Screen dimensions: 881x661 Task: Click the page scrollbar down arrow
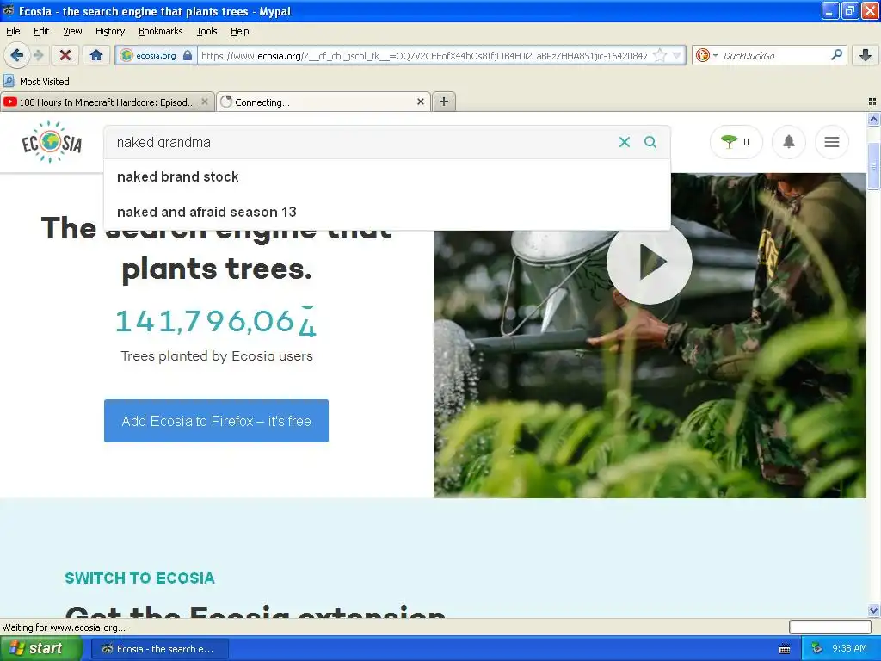873,610
